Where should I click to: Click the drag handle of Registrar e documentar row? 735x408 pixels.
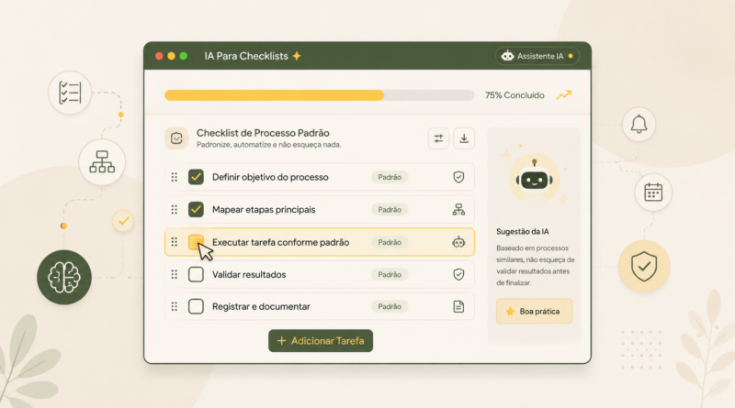pos(175,306)
